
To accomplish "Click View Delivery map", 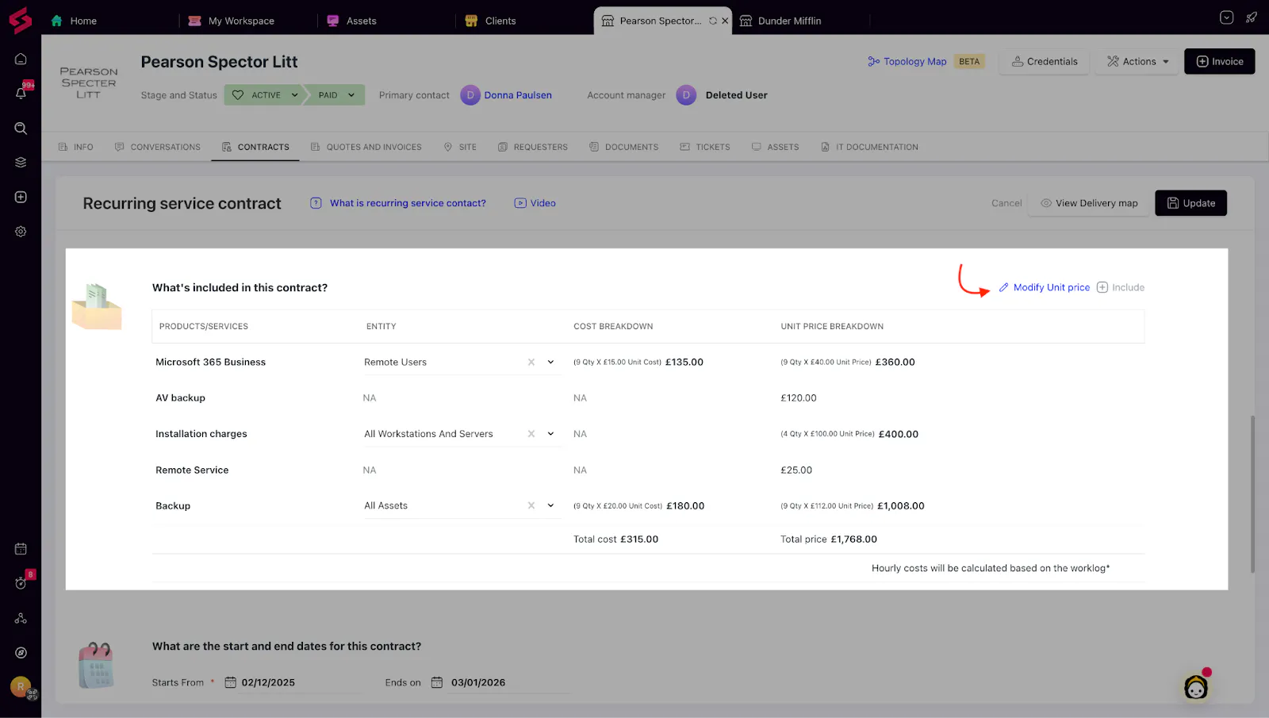I will (x=1088, y=203).
